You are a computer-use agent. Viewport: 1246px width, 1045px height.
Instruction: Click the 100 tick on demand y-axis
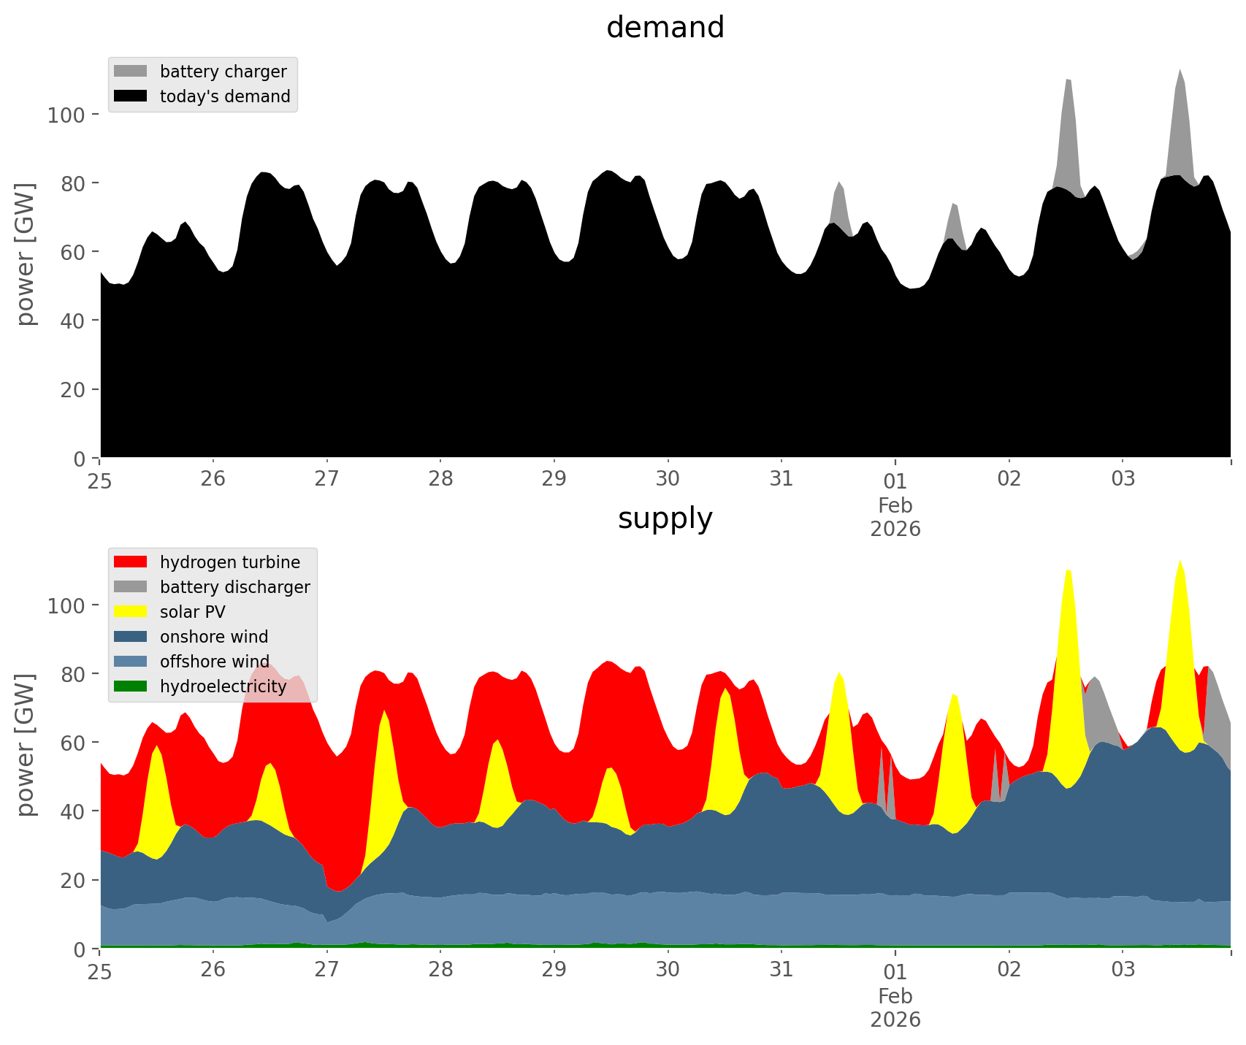[67, 115]
